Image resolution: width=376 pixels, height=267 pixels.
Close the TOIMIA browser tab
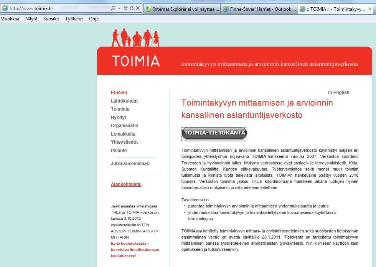pyautogui.click(x=370, y=9)
